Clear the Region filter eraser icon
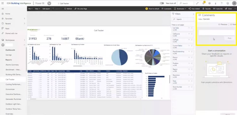The image size is (237, 115). (192, 69)
